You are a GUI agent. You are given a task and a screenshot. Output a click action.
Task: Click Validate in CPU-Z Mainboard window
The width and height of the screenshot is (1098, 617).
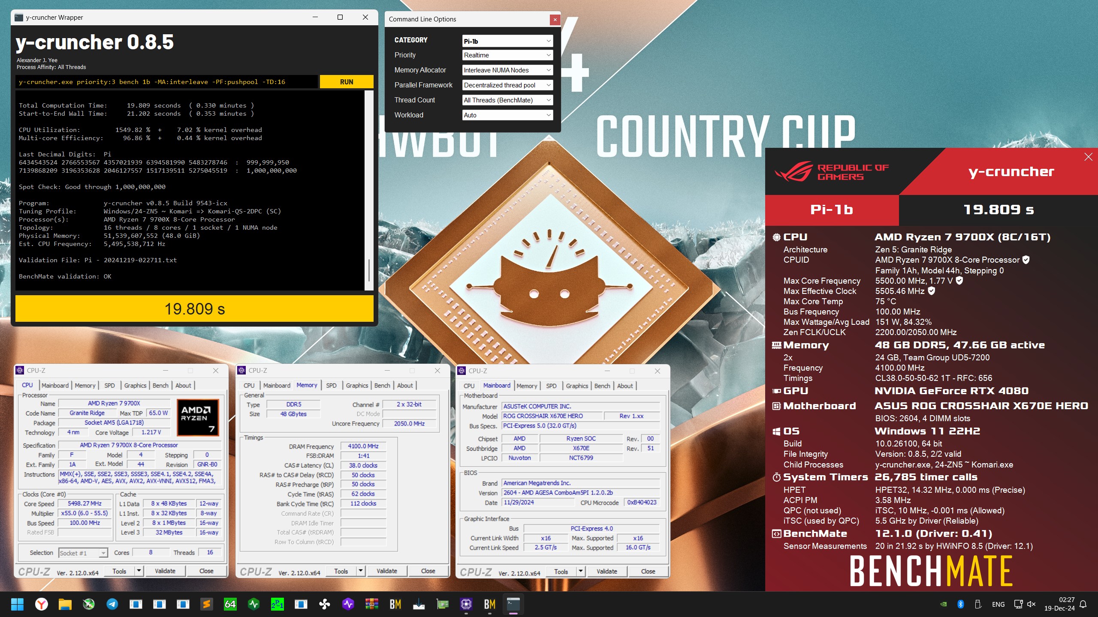pos(607,571)
